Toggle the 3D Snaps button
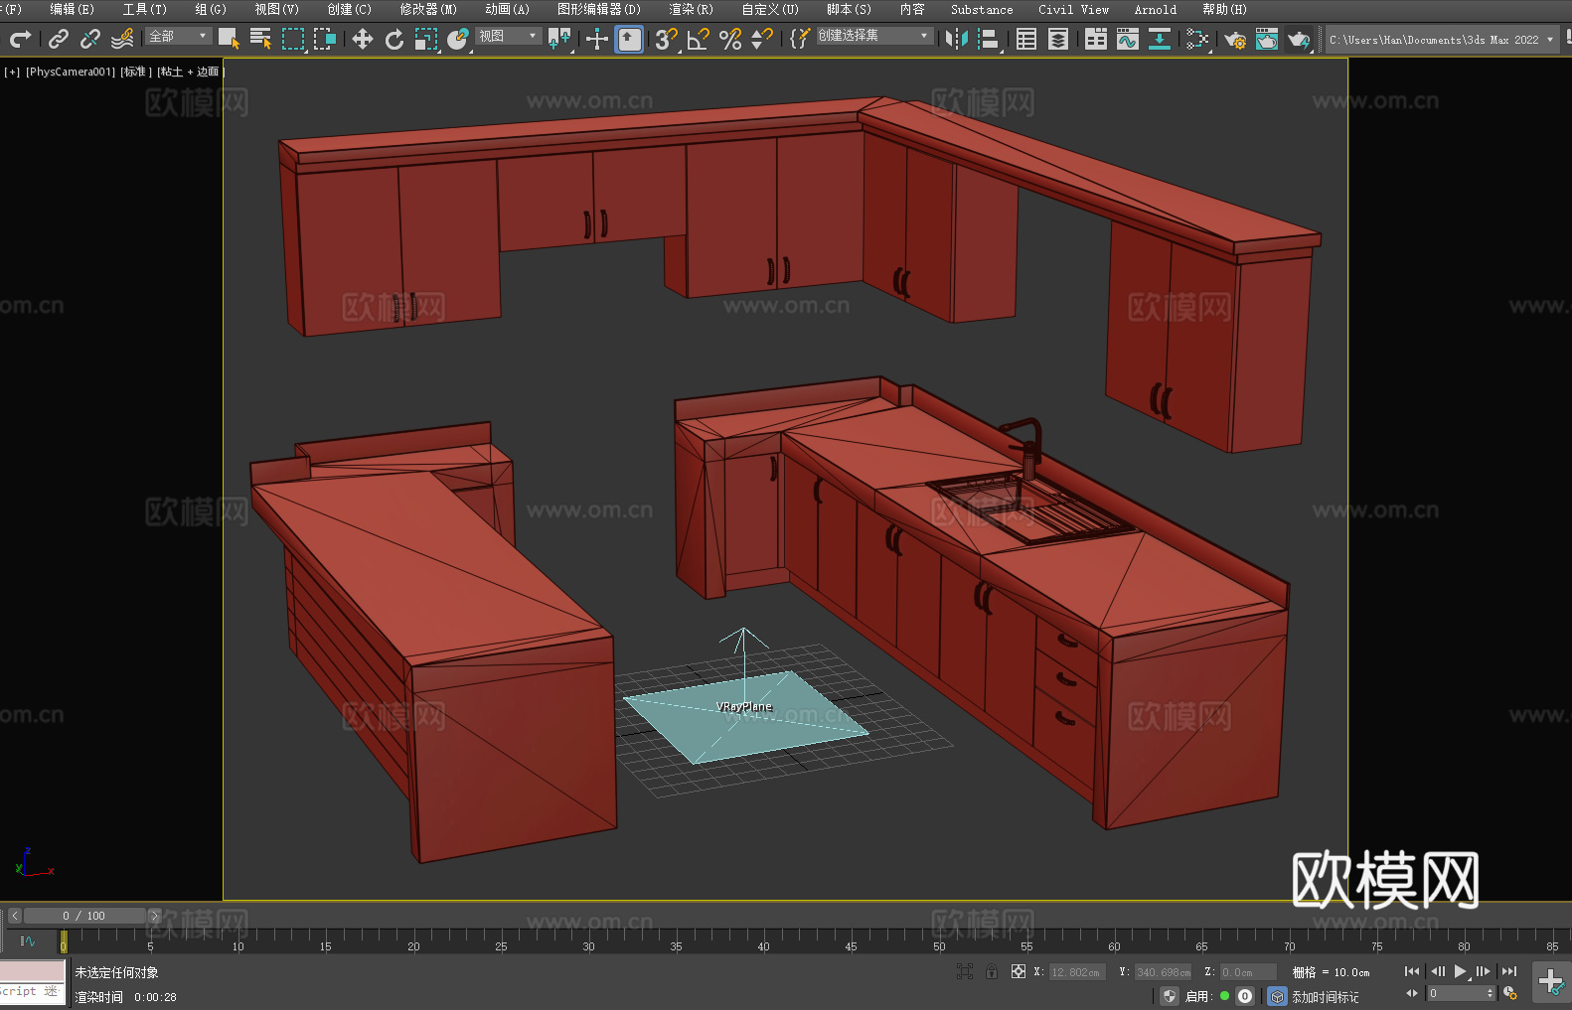The height and width of the screenshot is (1010, 1572). (x=666, y=39)
